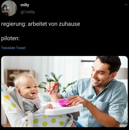Click the Translate Tweet link
The image size is (129, 130).
tap(13, 48)
